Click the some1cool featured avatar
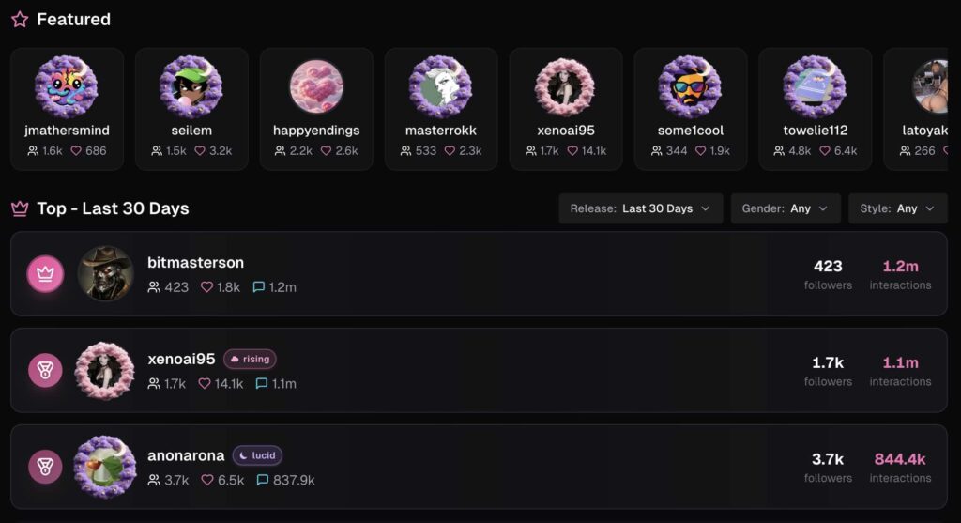Screen dimensions: 961x523 point(690,86)
